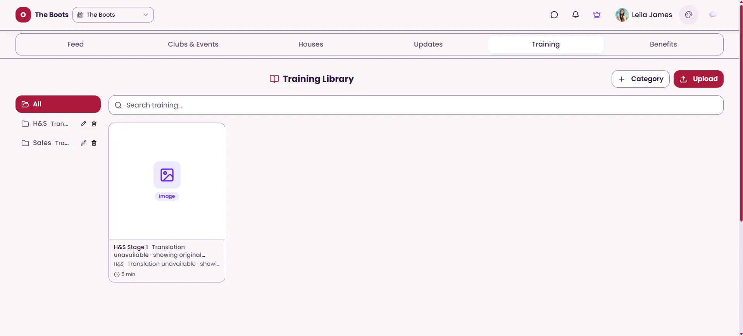Image resolution: width=743 pixels, height=336 pixels.
Task: Expand The Boots organization dropdown
Action: [113, 15]
